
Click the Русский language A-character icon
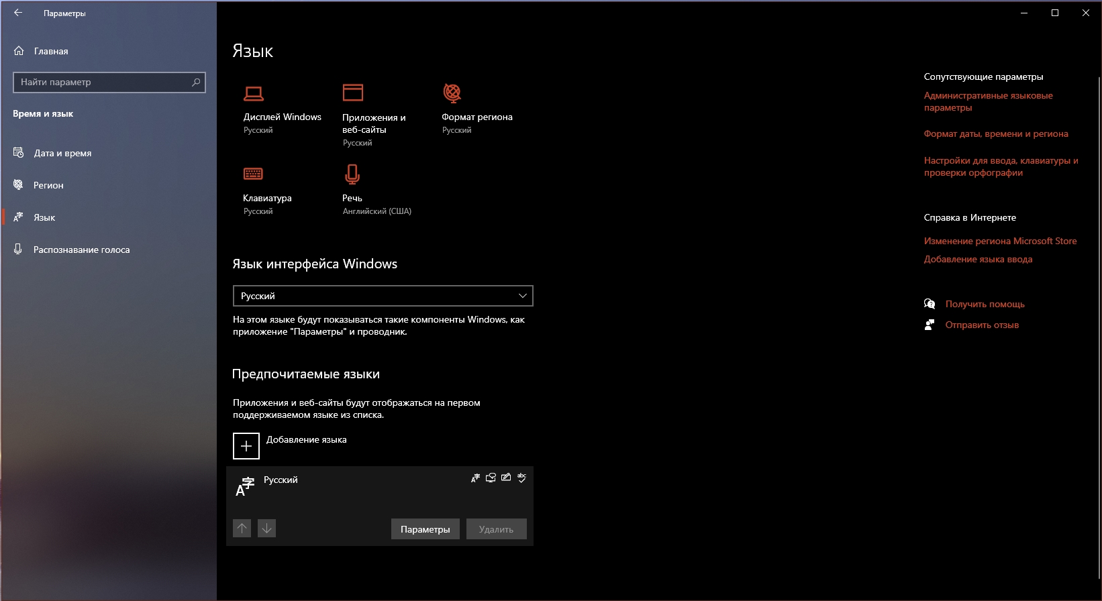pos(245,486)
